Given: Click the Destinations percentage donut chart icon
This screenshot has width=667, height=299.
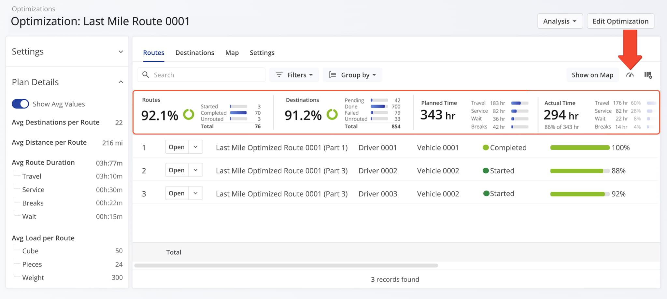Looking at the screenshot, I should tap(332, 114).
